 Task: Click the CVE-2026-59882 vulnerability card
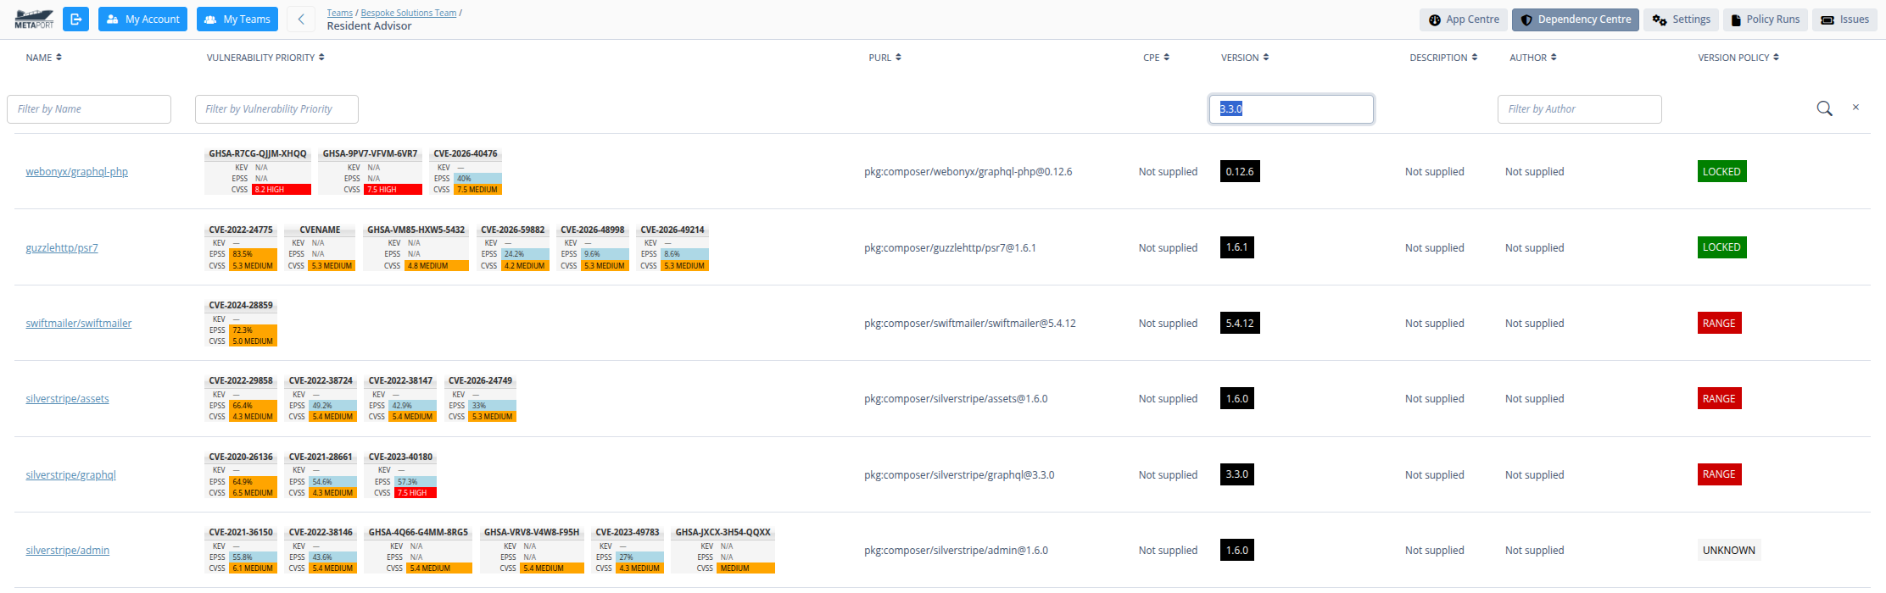pyautogui.click(x=513, y=247)
